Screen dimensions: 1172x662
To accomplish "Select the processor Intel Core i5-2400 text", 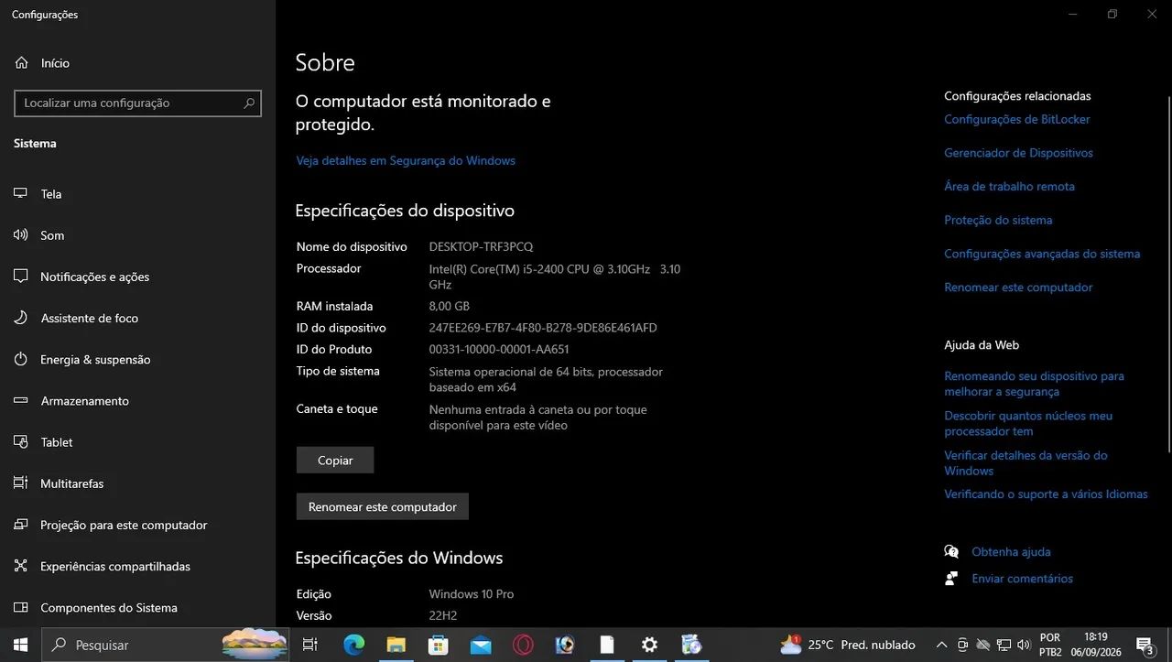I will click(554, 277).
